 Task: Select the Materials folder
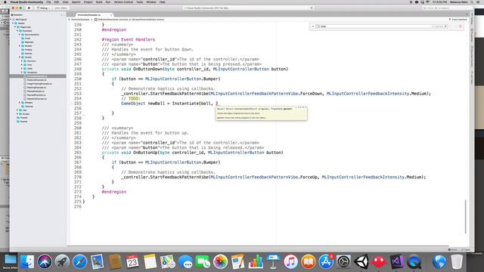(x=29, y=42)
